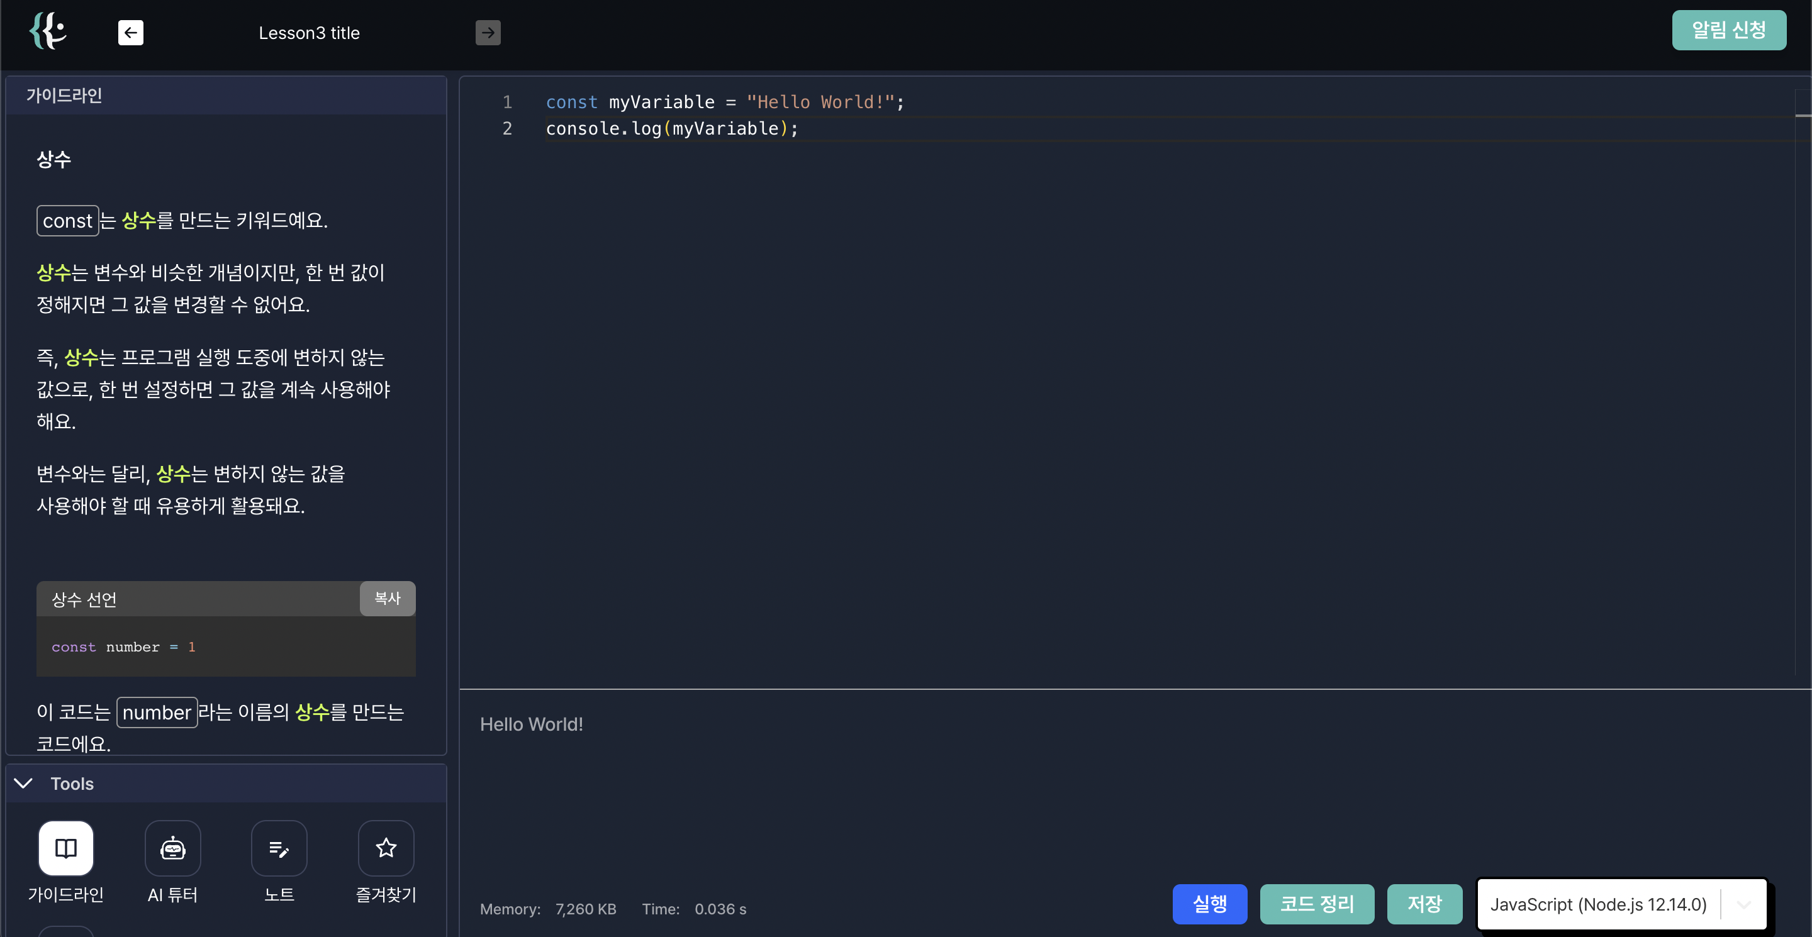Copy the 상수 선언 code with 복사
The image size is (1812, 937).
point(387,598)
